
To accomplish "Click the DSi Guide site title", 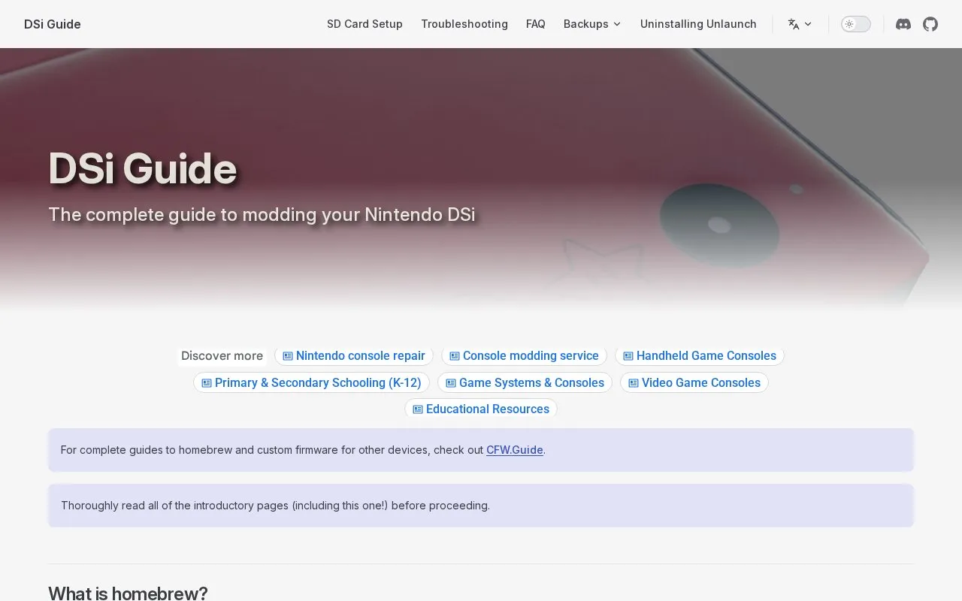I will tap(53, 24).
